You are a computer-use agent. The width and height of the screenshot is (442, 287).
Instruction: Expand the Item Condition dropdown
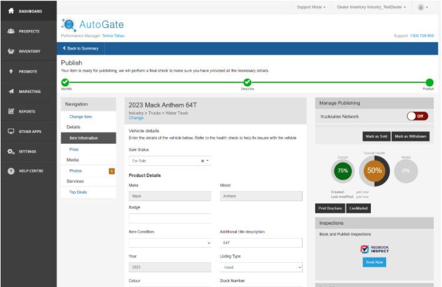pyautogui.click(x=170, y=242)
